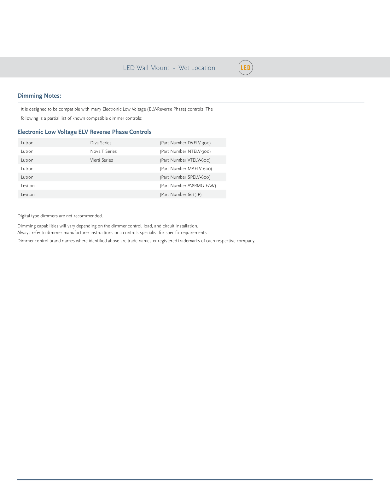
Task: Select part number VTELV-600 cell
Action: point(185,160)
